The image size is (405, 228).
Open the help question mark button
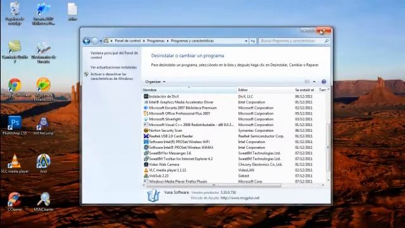[x=323, y=82]
